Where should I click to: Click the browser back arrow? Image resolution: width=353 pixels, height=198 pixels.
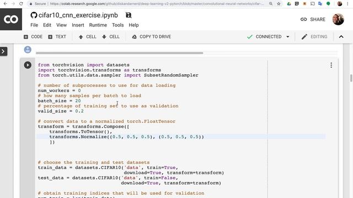coord(5,4)
